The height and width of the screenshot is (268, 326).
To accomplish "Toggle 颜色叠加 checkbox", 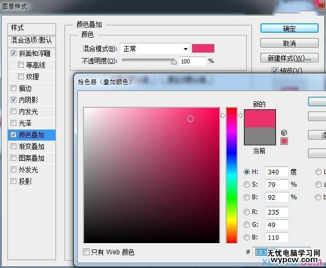I will [x=13, y=135].
